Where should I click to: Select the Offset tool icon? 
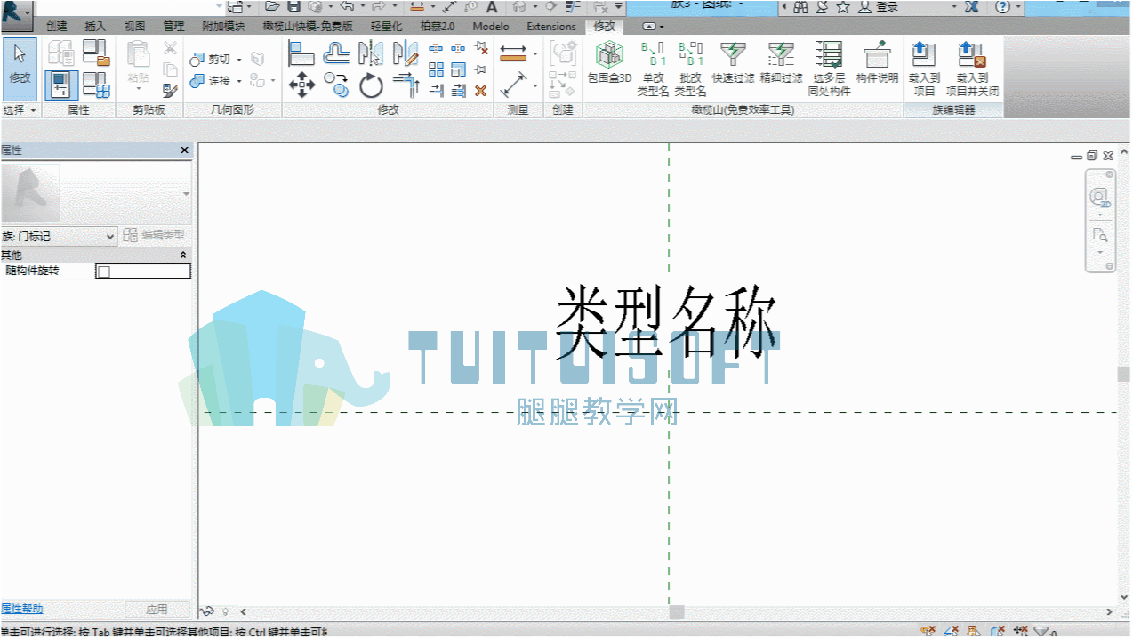tap(336, 53)
